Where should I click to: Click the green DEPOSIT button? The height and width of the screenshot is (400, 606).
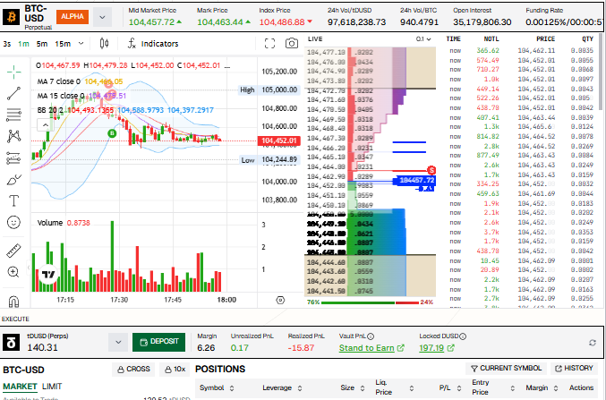click(158, 342)
